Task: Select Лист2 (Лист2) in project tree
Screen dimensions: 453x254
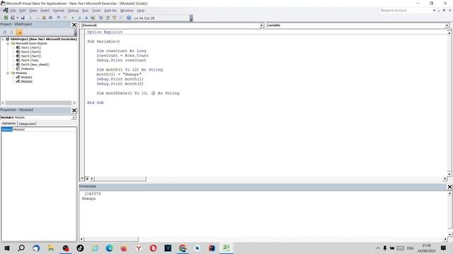Action: tap(30, 52)
